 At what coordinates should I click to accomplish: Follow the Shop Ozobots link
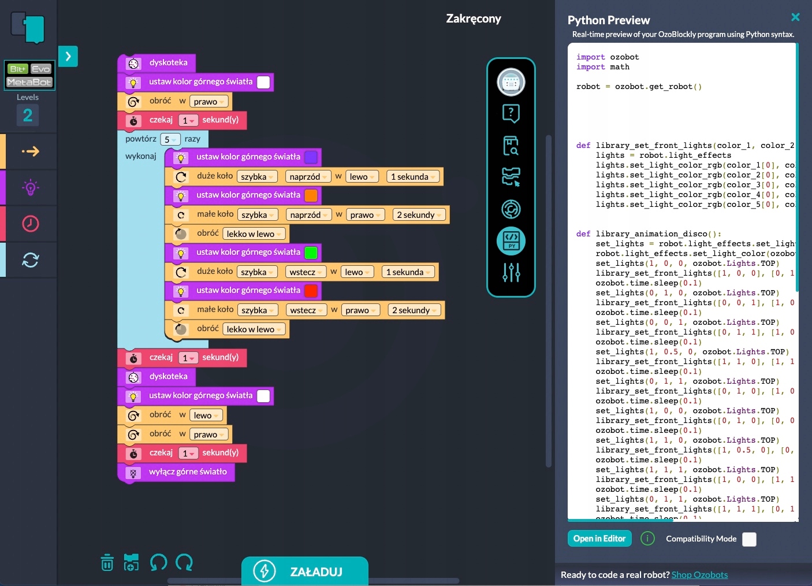point(699,574)
